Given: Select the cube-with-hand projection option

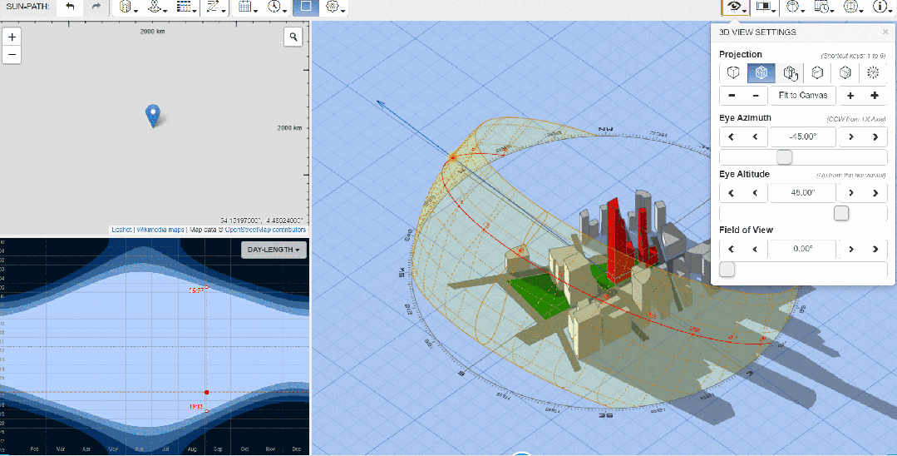Looking at the screenshot, I should (x=790, y=72).
